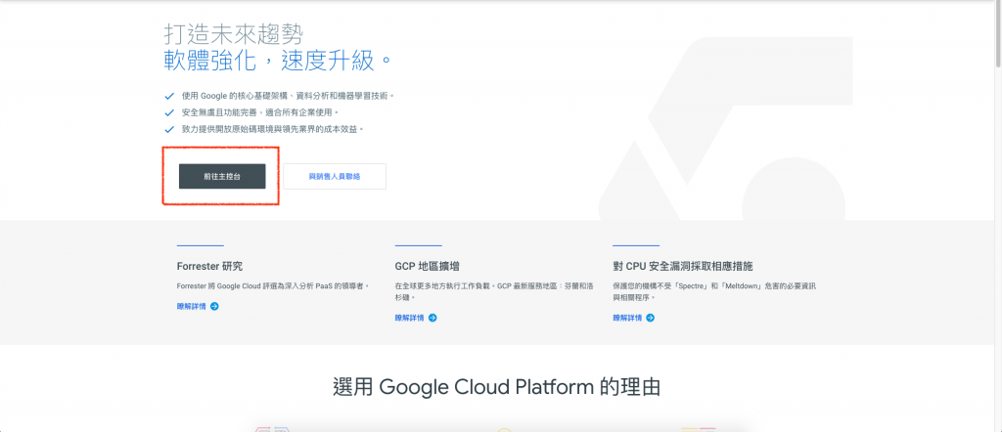Click the arrow icon beside CPU 安全漏洞 瞭解詳情
Screen dimensions: 1002x432
pos(650,318)
